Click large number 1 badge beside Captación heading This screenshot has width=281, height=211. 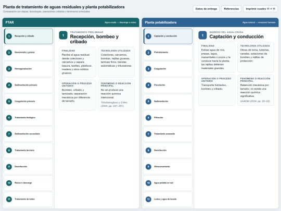(x=202, y=35)
